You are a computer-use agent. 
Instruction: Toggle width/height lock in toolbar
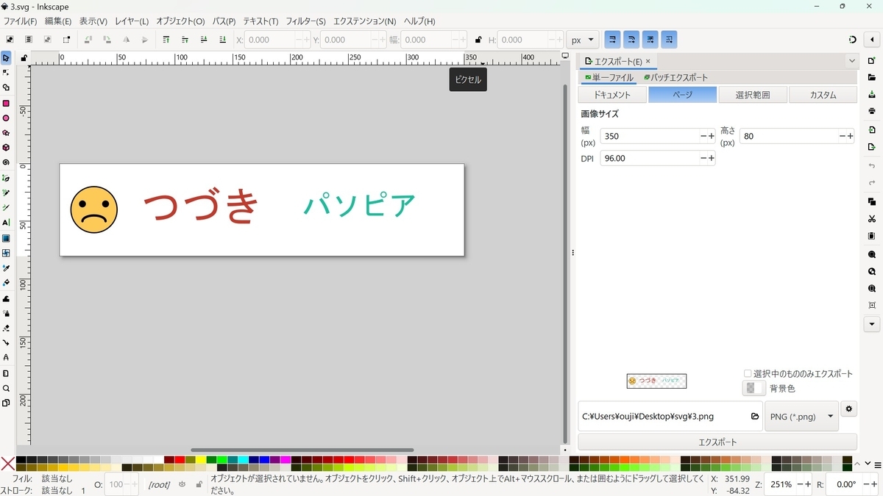(x=478, y=40)
